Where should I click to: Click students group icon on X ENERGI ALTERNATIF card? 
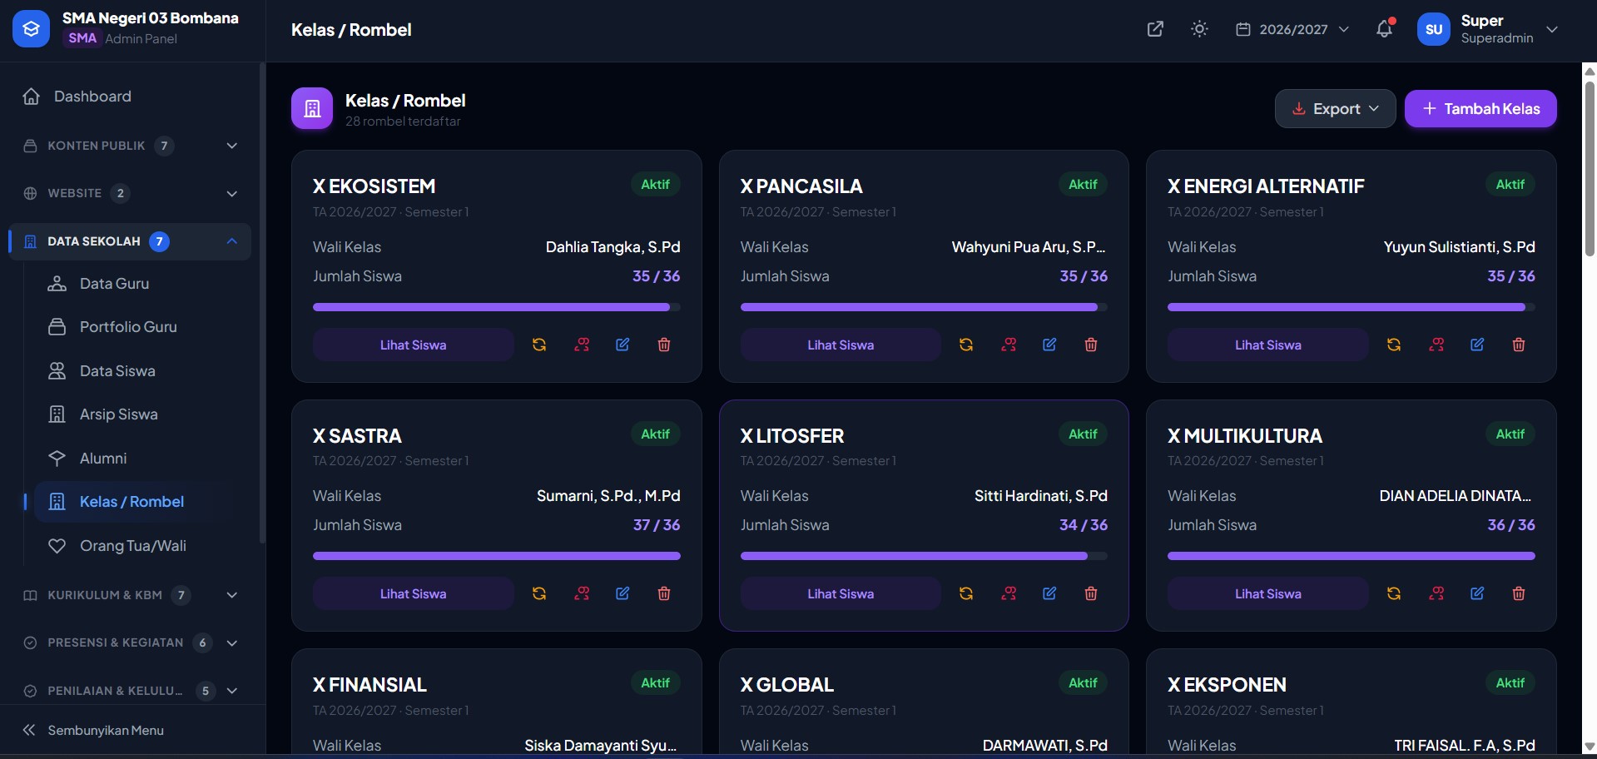[1436, 345]
